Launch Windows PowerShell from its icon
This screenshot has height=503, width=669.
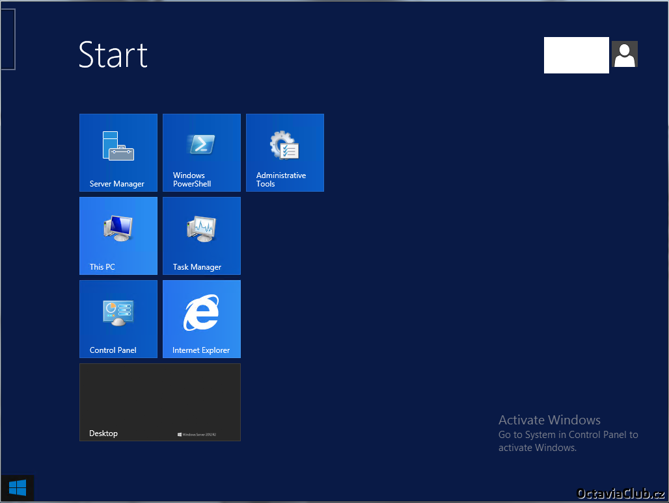[x=202, y=144]
